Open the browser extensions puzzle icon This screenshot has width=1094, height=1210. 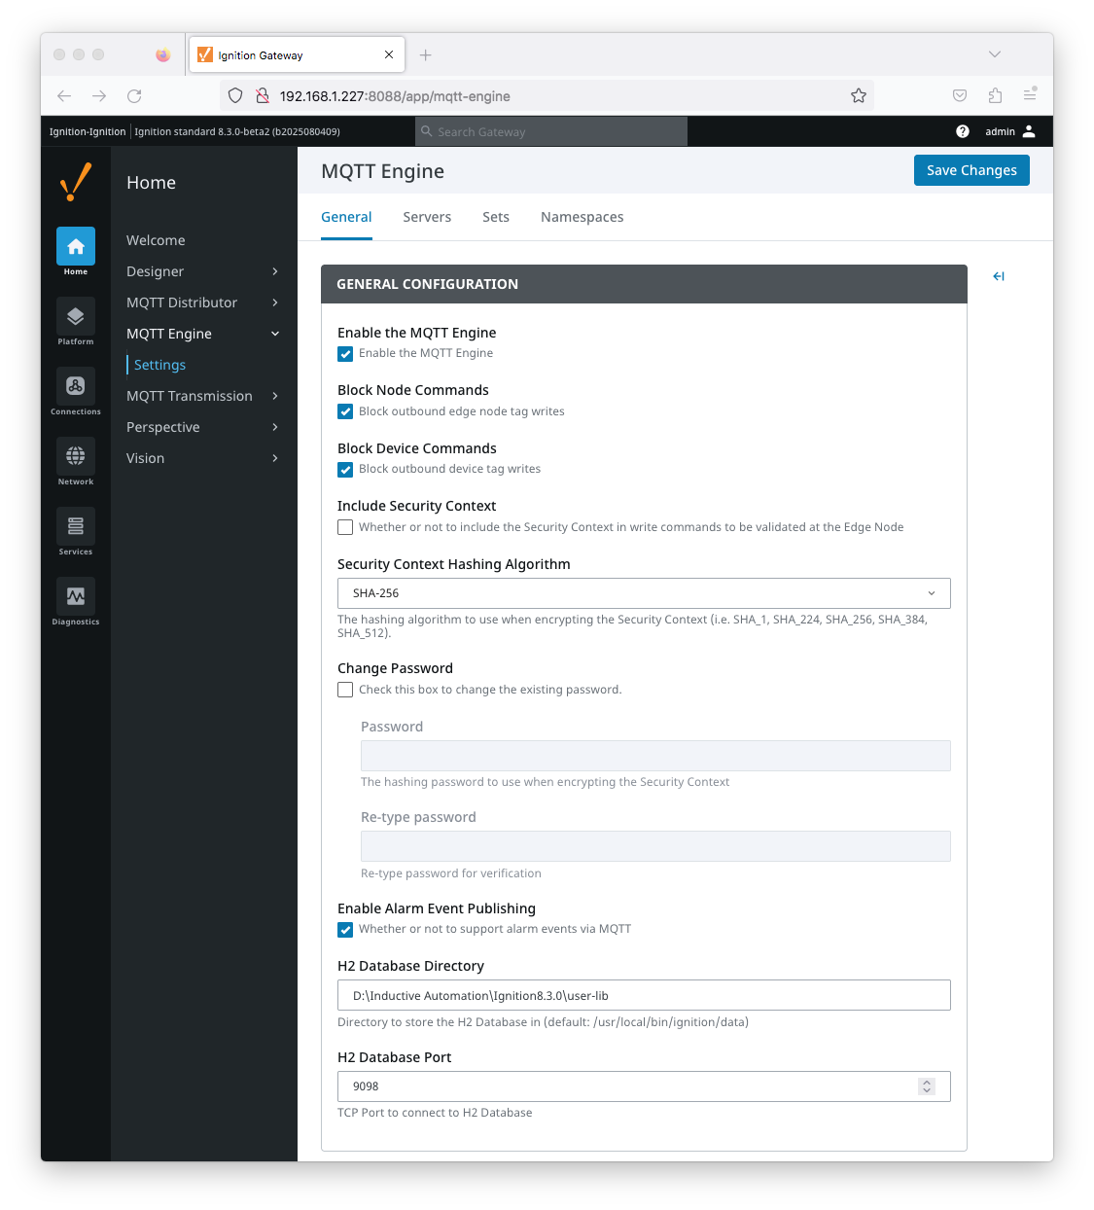point(995,95)
